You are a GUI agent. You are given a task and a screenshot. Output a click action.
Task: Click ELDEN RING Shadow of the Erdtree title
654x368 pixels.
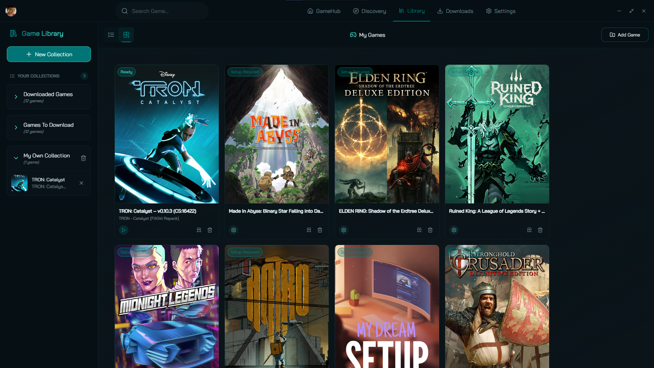tap(386, 211)
